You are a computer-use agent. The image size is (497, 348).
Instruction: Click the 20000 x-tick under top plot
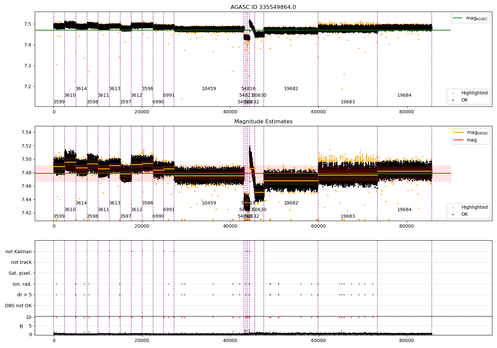[x=142, y=112]
